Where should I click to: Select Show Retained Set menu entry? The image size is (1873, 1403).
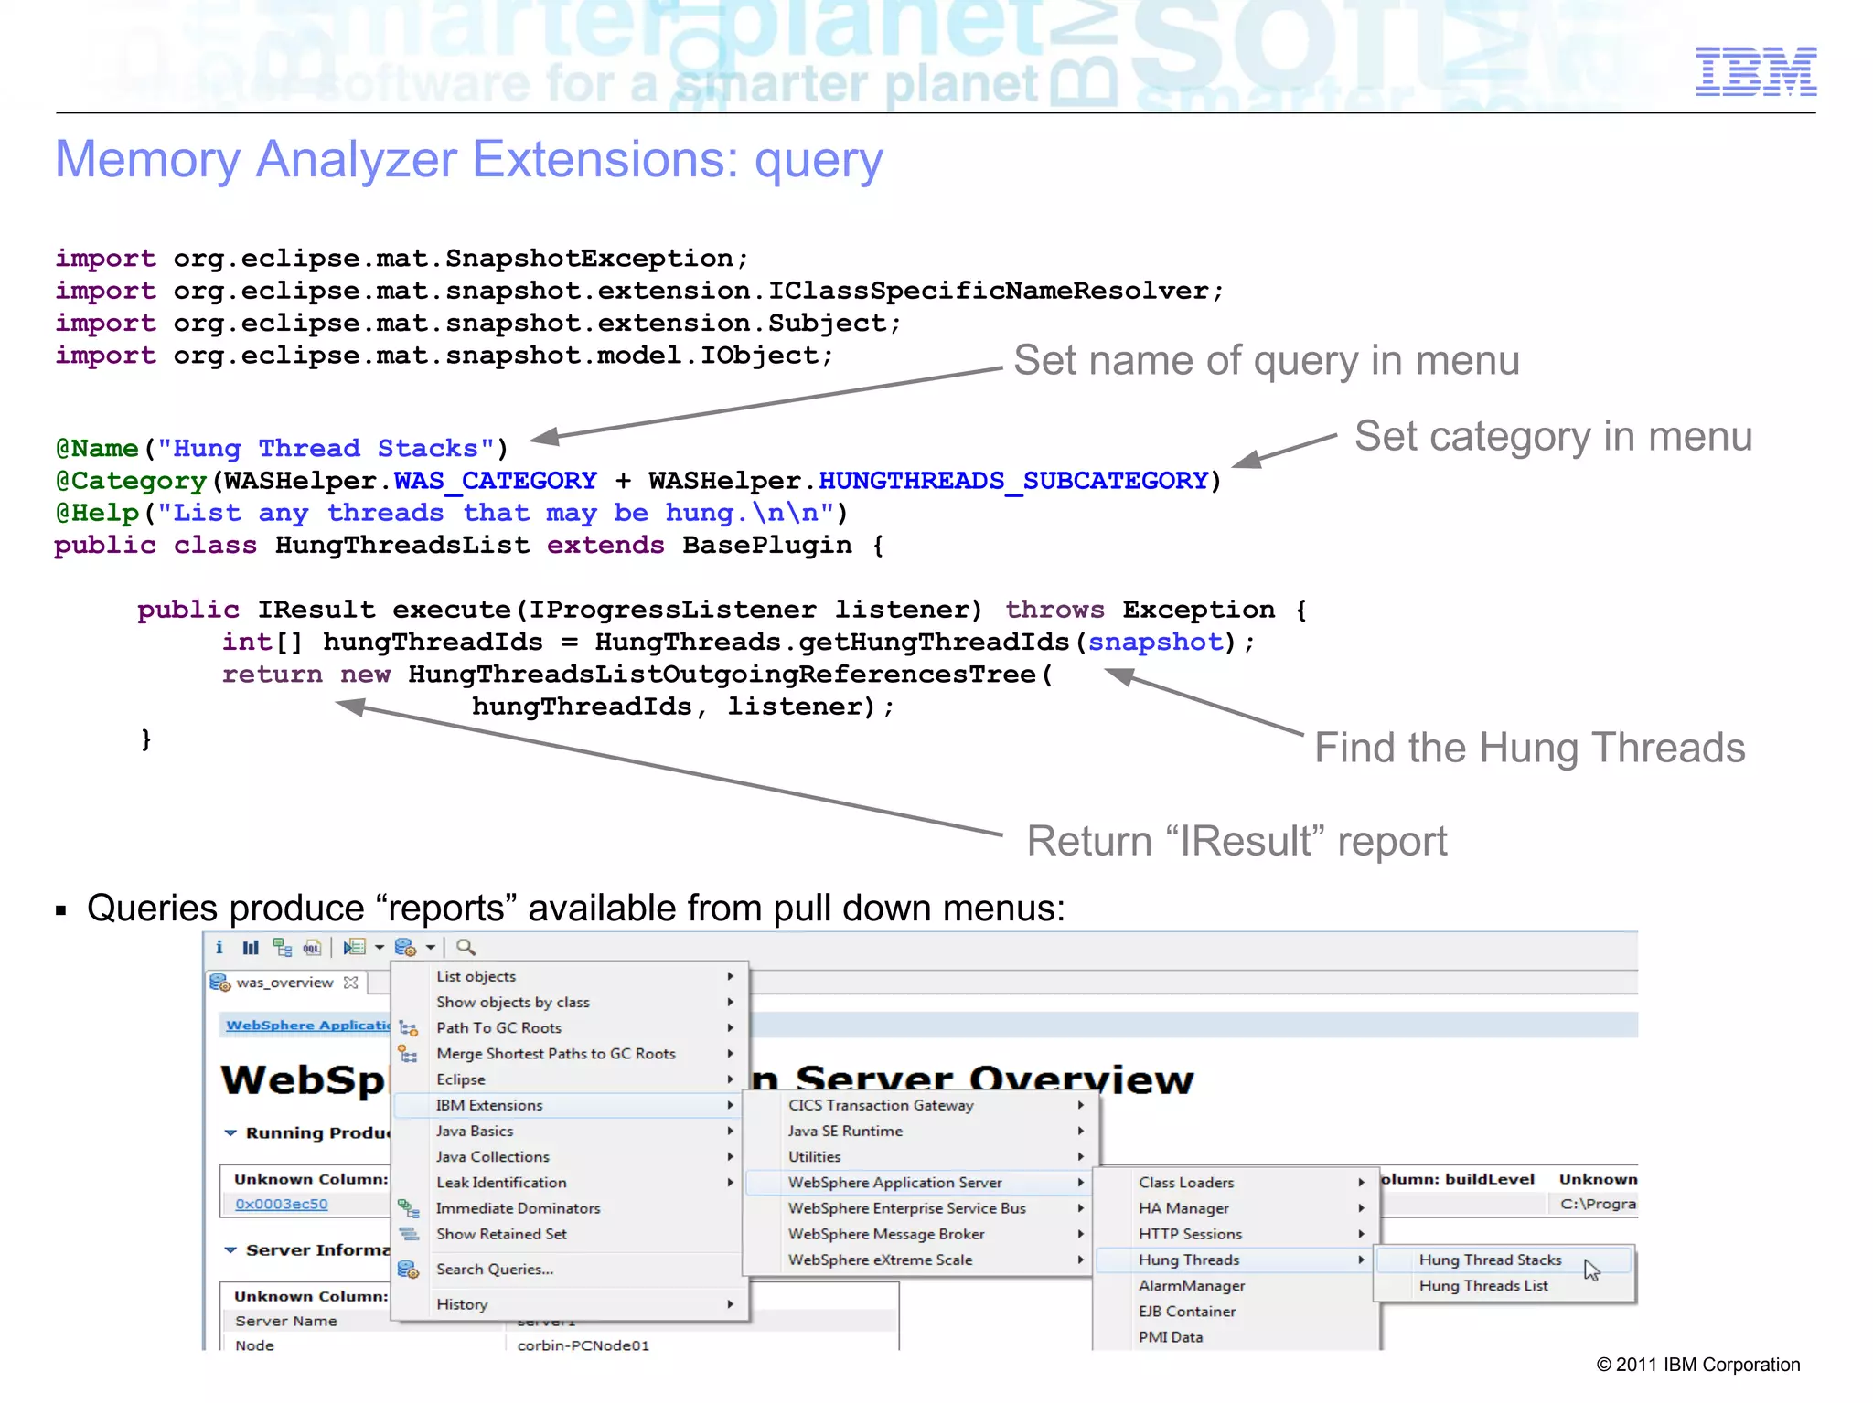coord(571,1233)
